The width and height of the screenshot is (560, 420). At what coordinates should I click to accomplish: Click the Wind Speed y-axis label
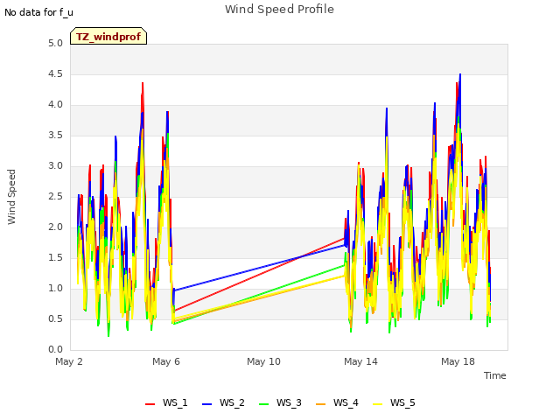click(x=11, y=197)
